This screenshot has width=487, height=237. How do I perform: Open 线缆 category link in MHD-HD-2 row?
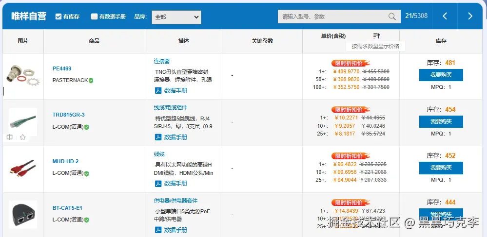coord(159,154)
